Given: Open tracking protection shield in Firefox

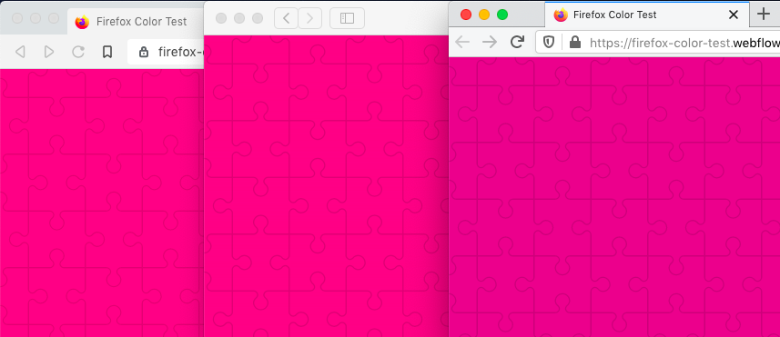Looking at the screenshot, I should 549,42.
